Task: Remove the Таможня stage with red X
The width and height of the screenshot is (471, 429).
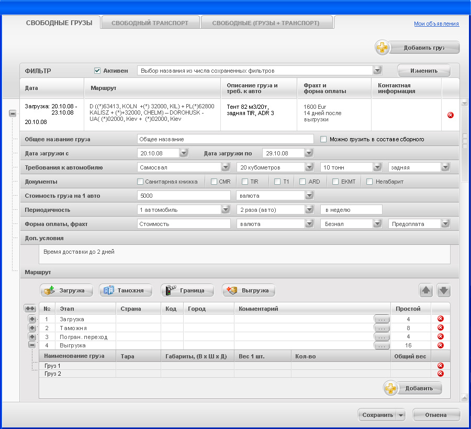Action: click(x=440, y=328)
